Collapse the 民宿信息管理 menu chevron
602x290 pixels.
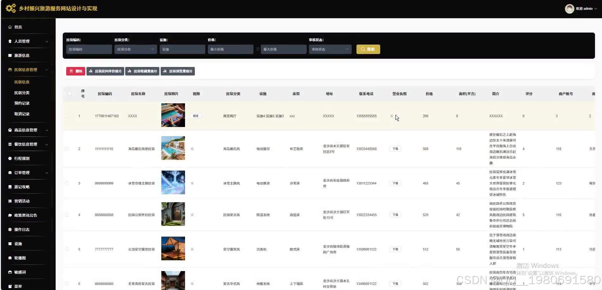point(47,70)
